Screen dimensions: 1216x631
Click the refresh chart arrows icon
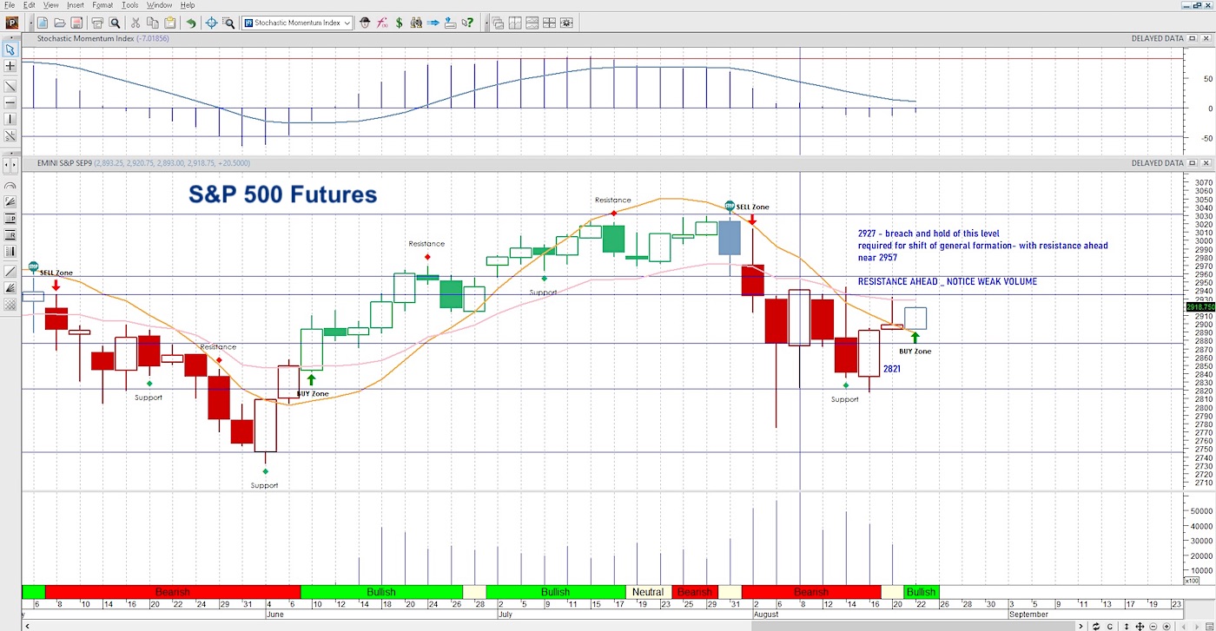pyautogui.click(x=1096, y=626)
